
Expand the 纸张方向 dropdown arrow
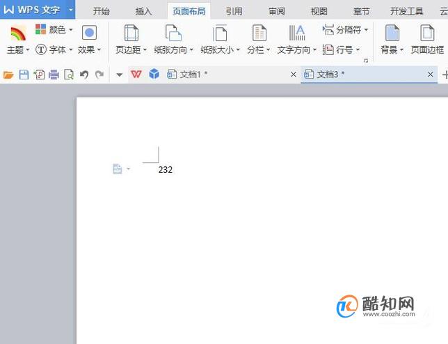[191, 49]
